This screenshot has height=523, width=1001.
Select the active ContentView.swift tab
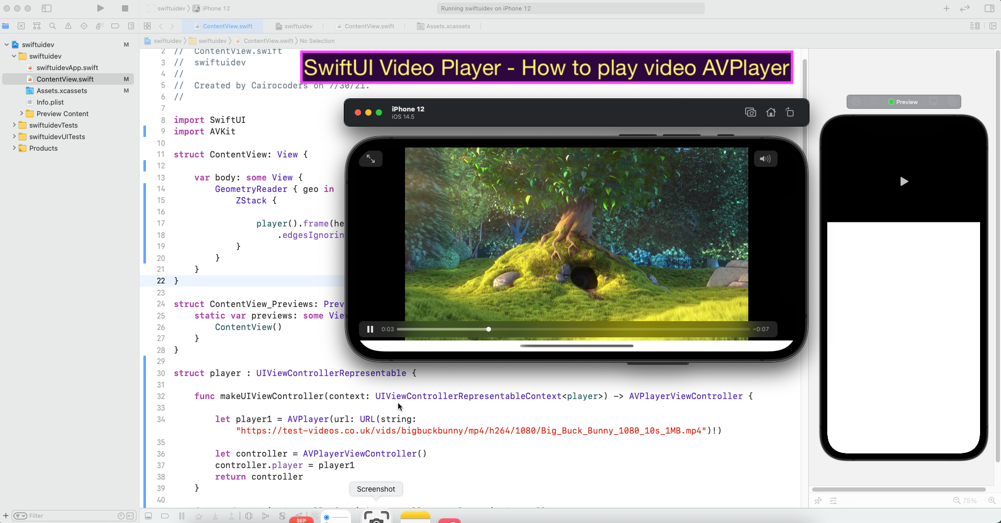coord(222,26)
